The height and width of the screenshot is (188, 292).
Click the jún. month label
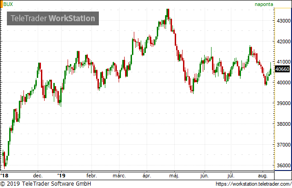(205, 176)
